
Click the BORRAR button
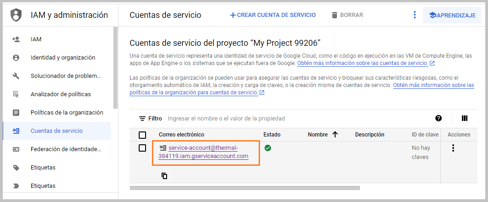pyautogui.click(x=347, y=15)
